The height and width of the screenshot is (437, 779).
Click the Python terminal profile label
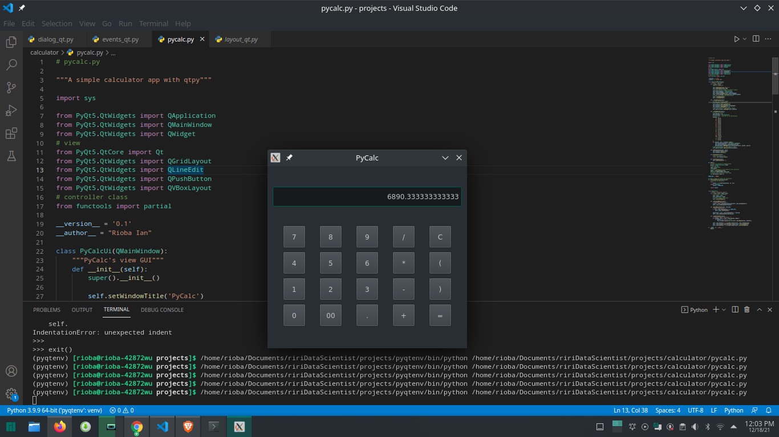695,310
